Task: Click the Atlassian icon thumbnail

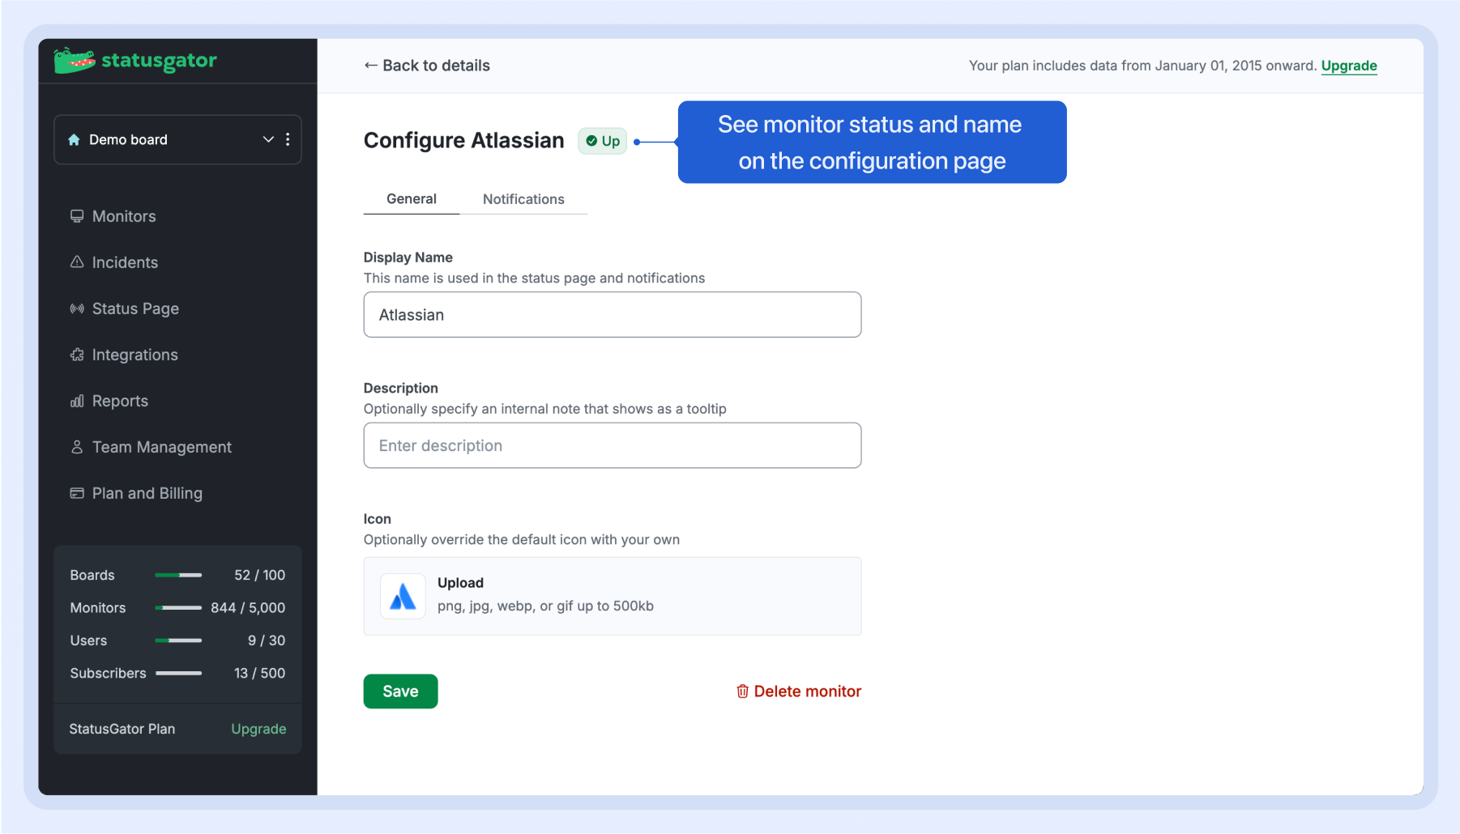Action: coord(403,597)
